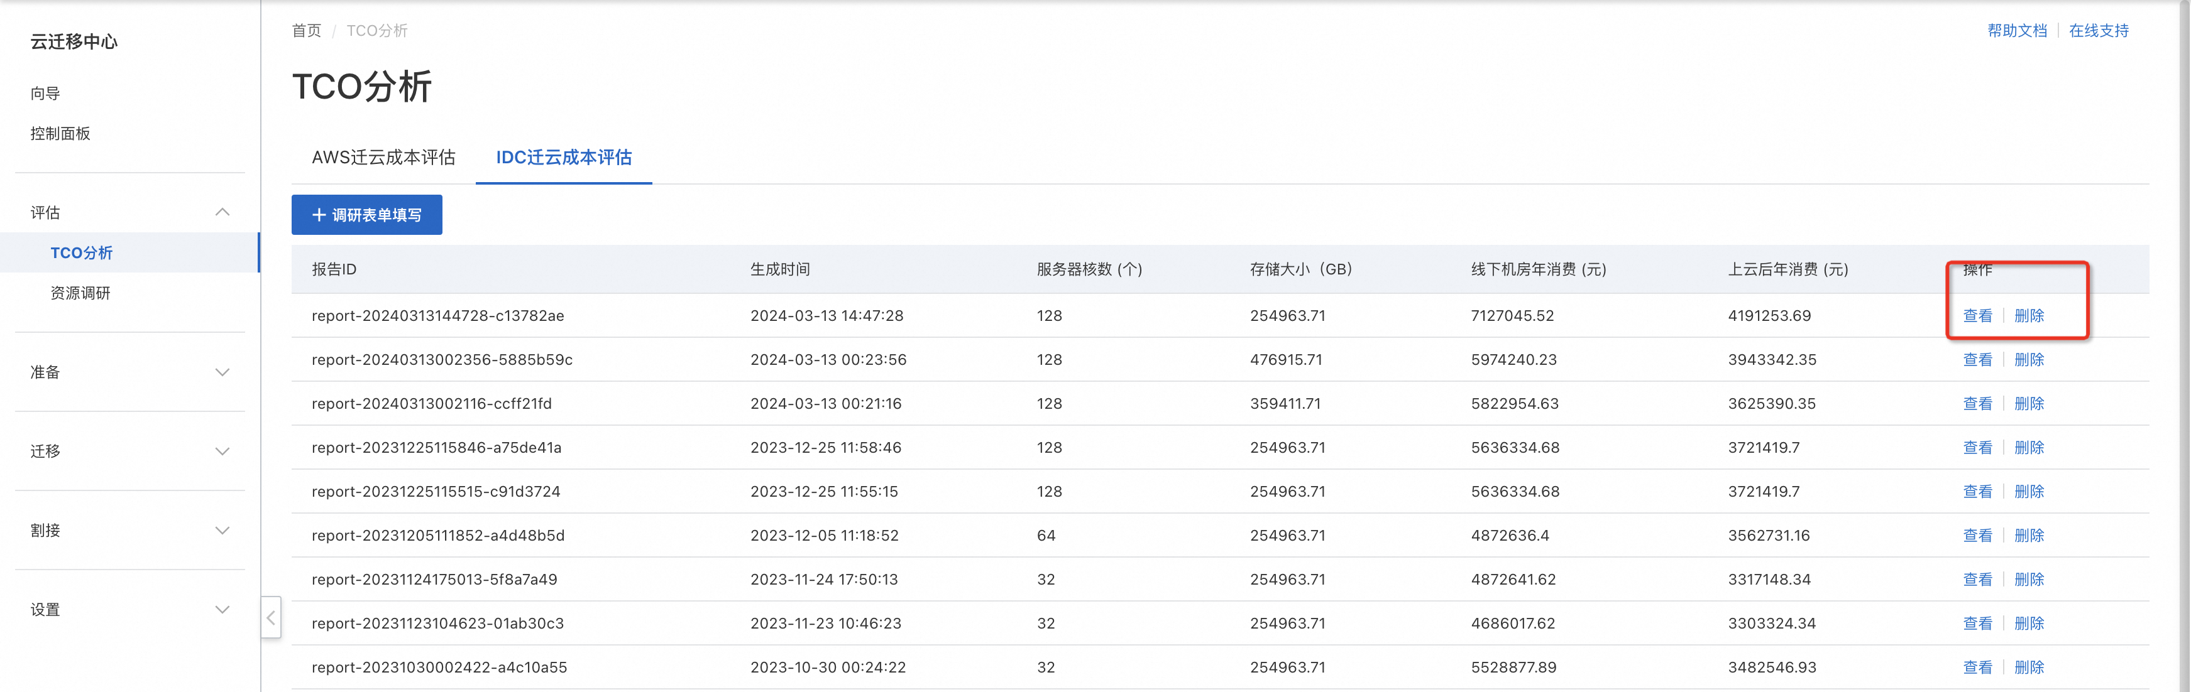
Task: Expand the 迁移 section
Action: pyautogui.click(x=222, y=451)
